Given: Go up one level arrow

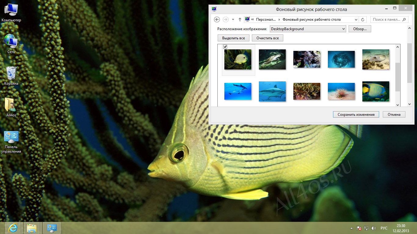Looking at the screenshot, I should [240, 19].
